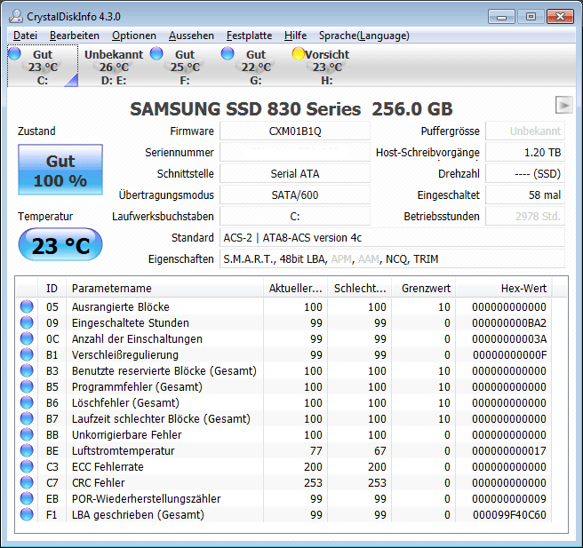The image size is (583, 548).
Task: Click hex value 00000000000F for Verschleißregulierung
Action: (x=509, y=354)
